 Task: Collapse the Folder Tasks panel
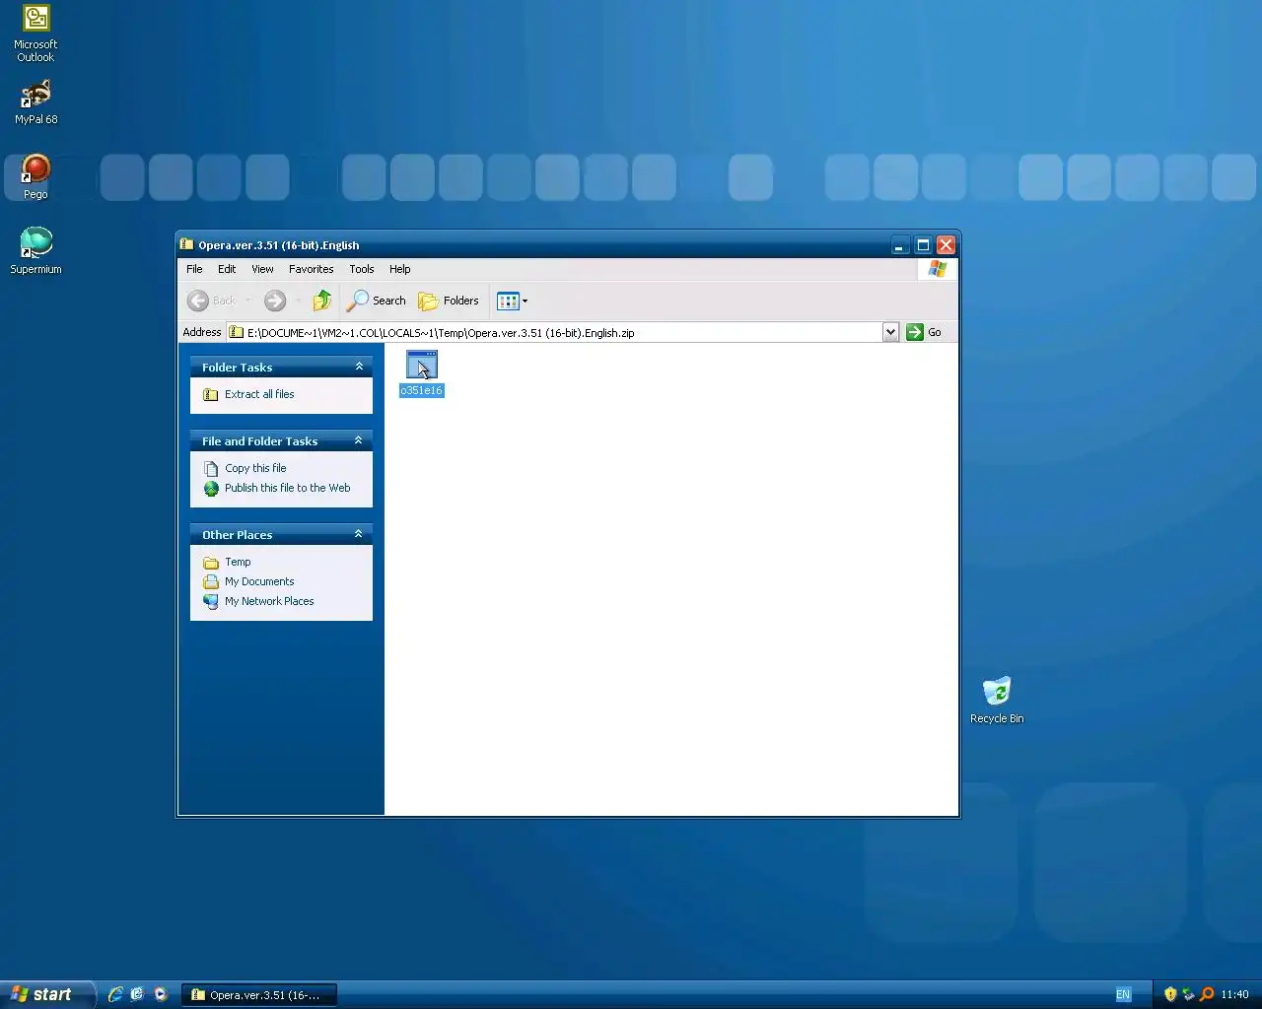point(359,367)
